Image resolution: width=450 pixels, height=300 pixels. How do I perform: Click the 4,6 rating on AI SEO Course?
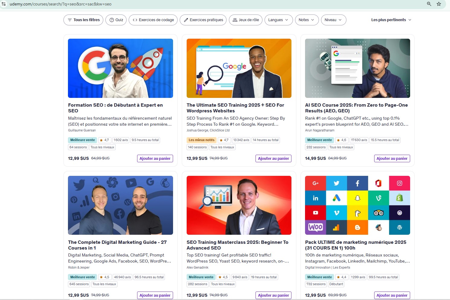click(x=341, y=140)
